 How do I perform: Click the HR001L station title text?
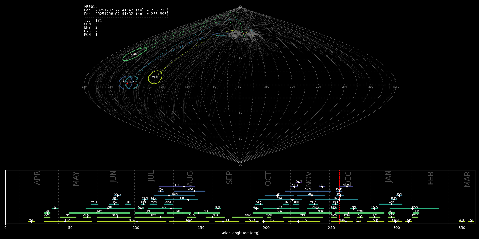click(x=91, y=7)
